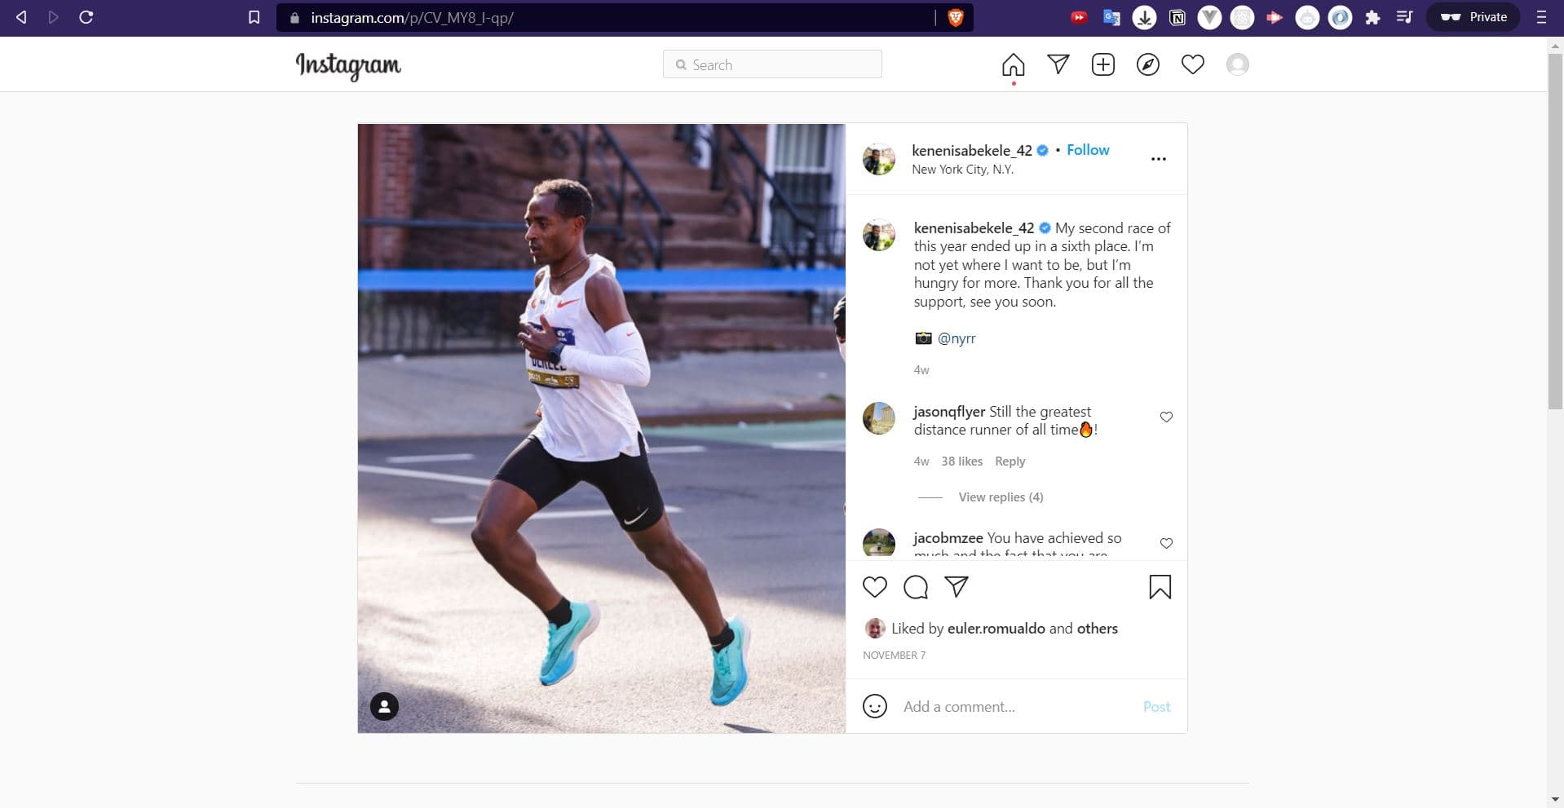Click the page vertical scrollbar

(1556, 231)
